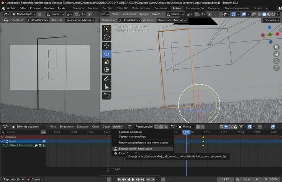Open the Modo Objeto mode dropdown
Image resolution: width=282 pixels, height=182 pixels.
point(23,14)
